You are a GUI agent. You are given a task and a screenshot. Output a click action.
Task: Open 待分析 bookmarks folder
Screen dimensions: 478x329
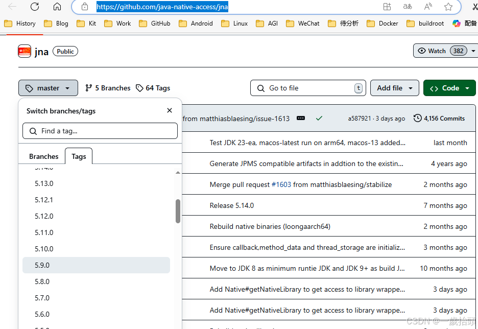point(343,24)
